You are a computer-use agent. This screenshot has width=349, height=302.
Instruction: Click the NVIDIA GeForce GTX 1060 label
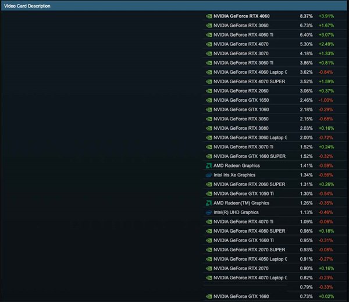(241, 110)
